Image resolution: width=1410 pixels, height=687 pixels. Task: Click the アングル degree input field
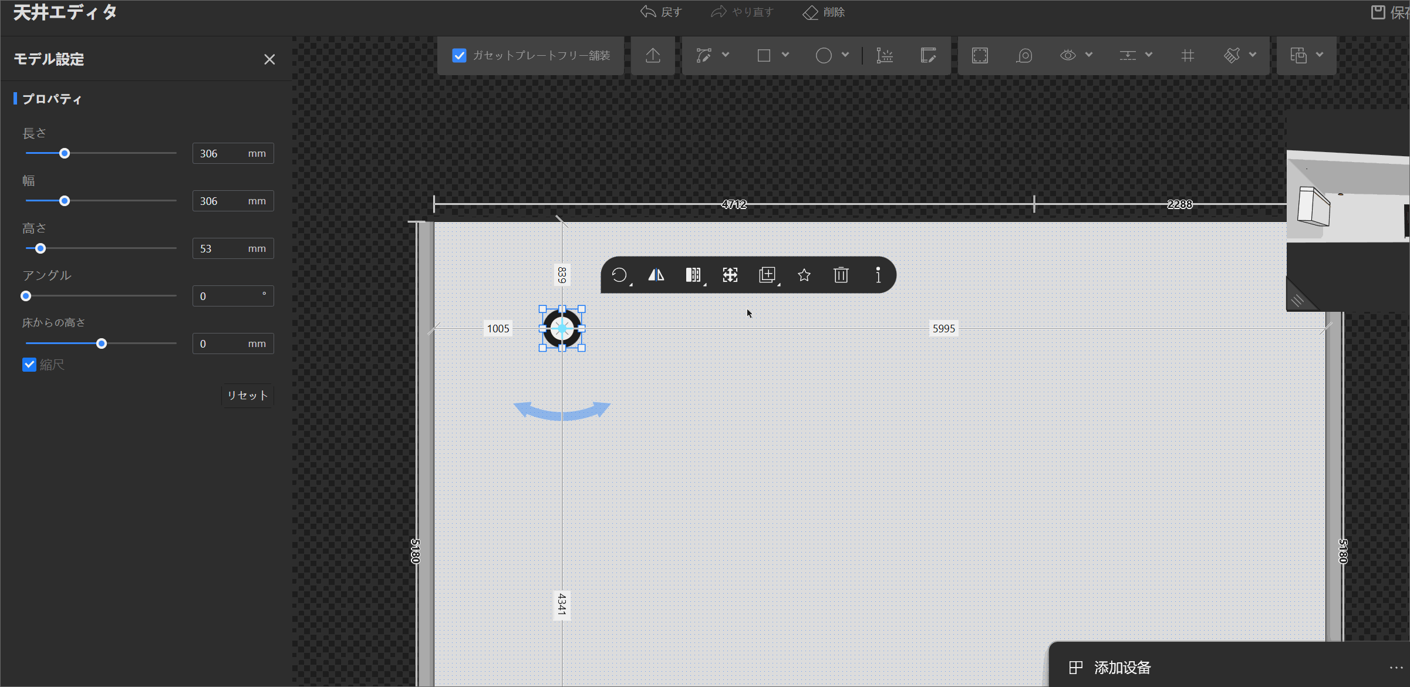[x=233, y=296]
